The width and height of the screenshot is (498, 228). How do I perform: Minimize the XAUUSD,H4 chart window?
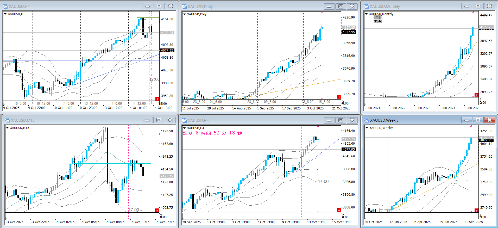(x=329, y=120)
